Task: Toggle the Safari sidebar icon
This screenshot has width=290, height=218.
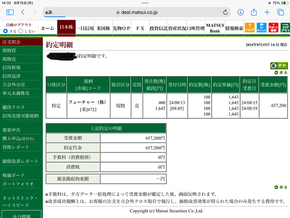Action: [x=10, y=12]
